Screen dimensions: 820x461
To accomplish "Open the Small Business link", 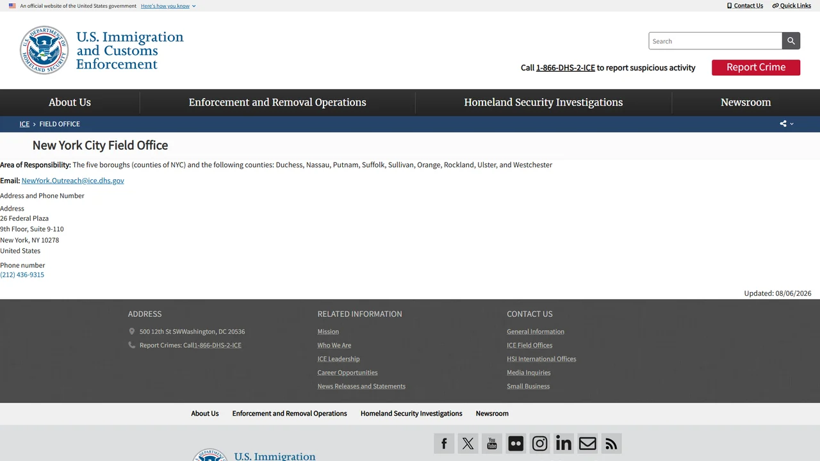I will coord(528,386).
